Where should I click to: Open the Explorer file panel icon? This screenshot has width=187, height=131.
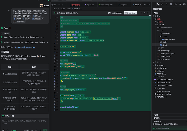(x=158, y=4)
